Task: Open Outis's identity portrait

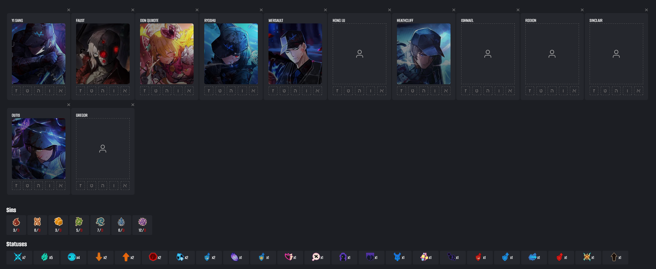Action: [x=39, y=149]
